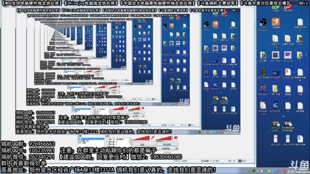
Task: Open the IMG_0869 image file
Action: pos(276,57)
